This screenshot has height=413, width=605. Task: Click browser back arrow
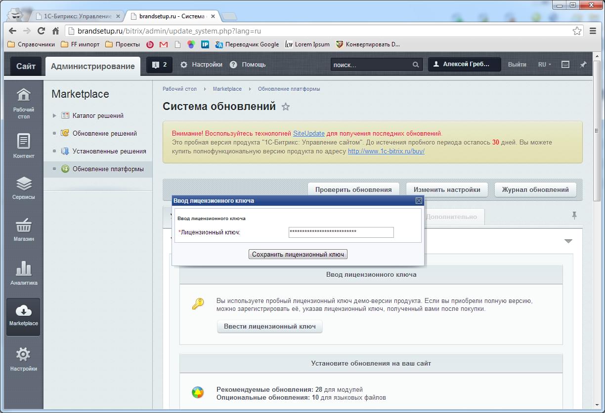click(x=13, y=31)
